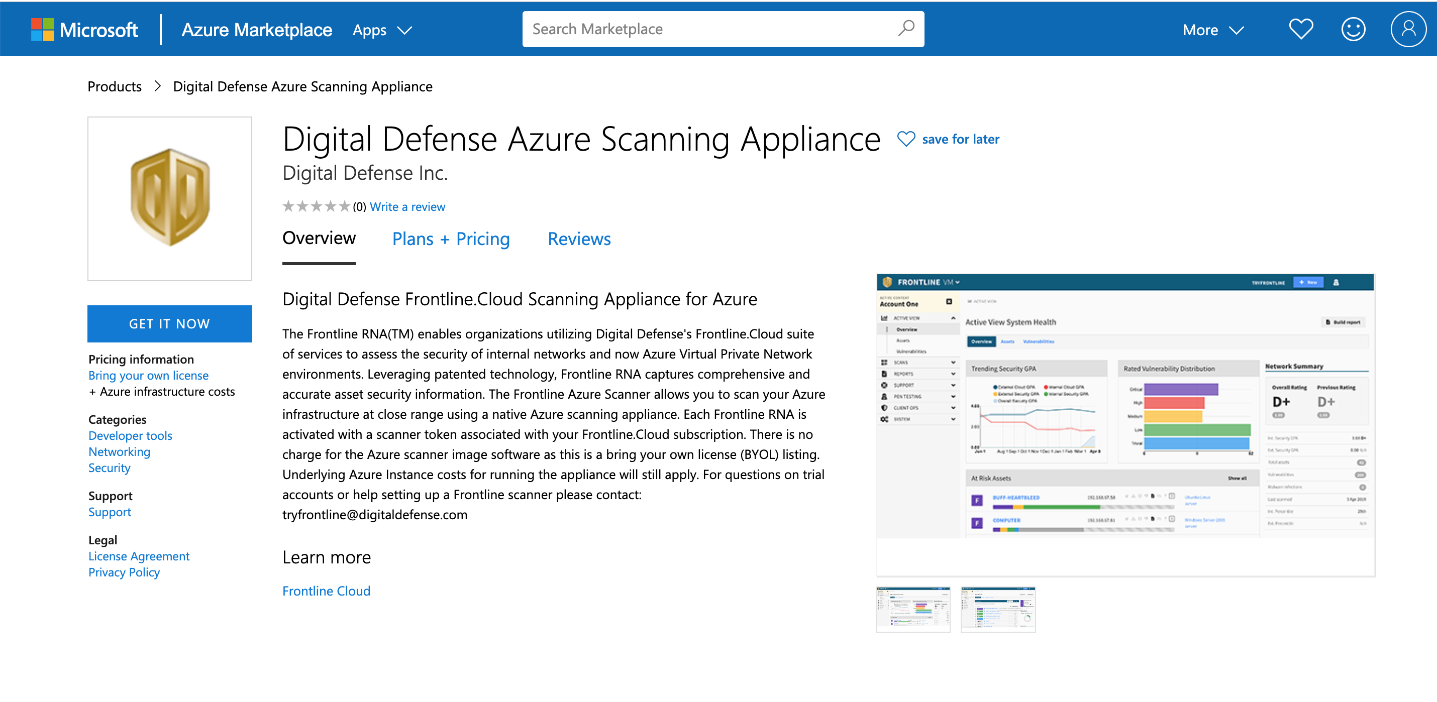Open the Support link
Viewport: 1437px width, 702px height.
point(110,512)
